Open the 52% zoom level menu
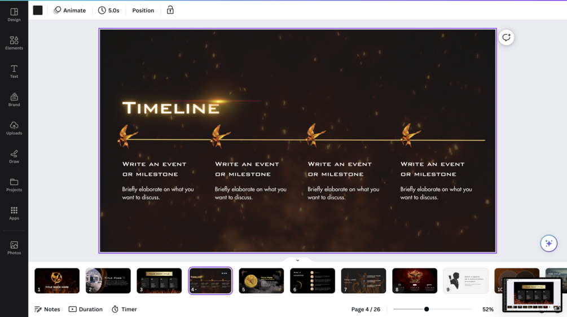The height and width of the screenshot is (317, 567). [x=488, y=309]
